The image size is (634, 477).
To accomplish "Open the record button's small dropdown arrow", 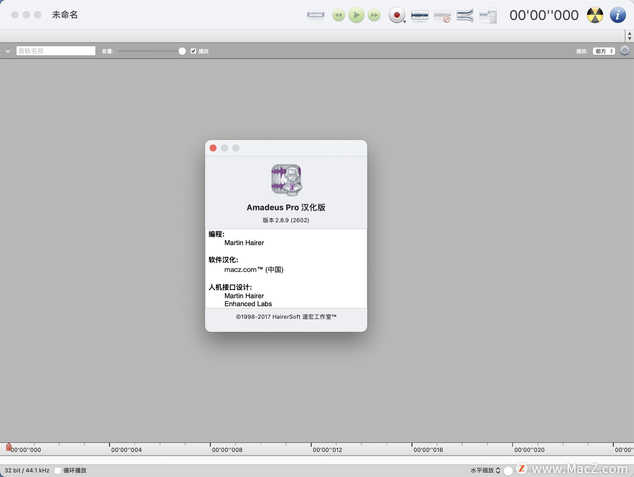I will click(x=405, y=22).
